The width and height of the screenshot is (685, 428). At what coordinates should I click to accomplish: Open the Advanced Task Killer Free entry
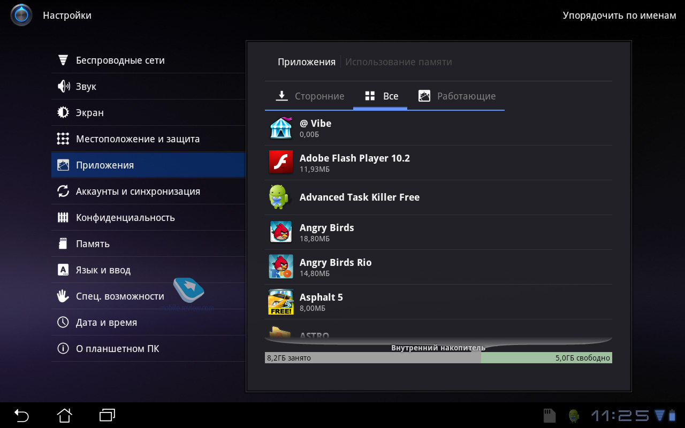click(x=438, y=197)
